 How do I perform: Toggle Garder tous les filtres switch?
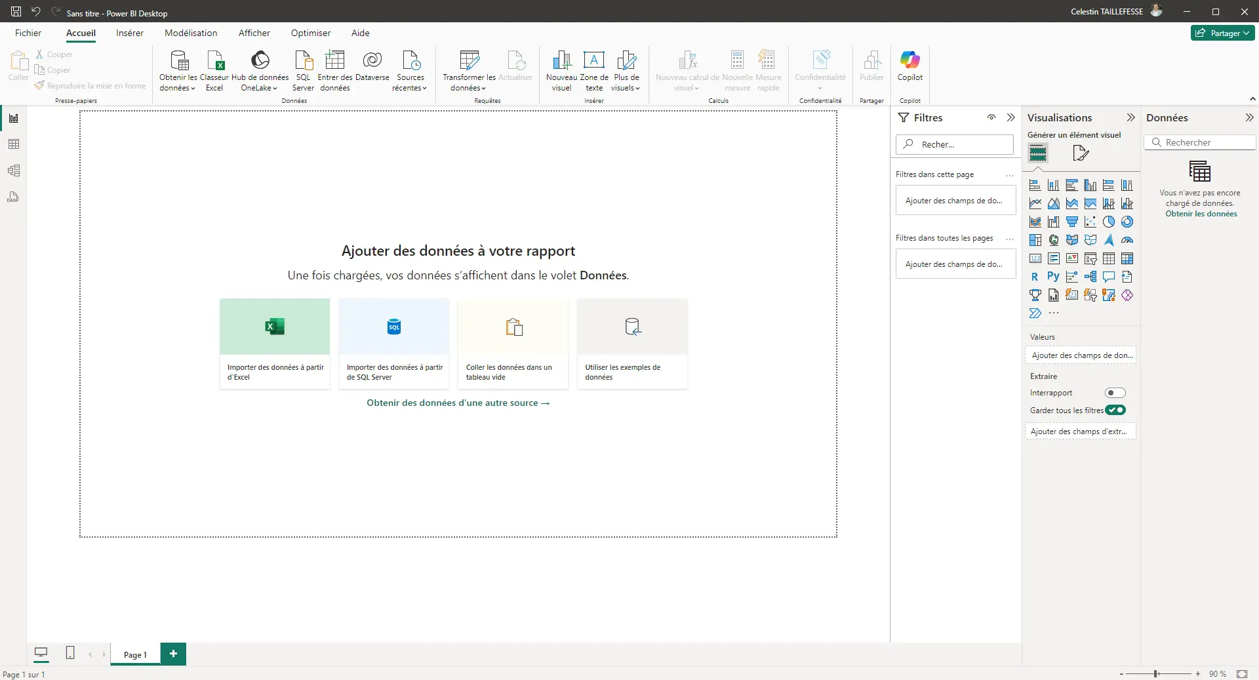point(1115,410)
